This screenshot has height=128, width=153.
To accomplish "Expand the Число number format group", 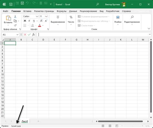I will pyautogui.click(x=71, y=20).
